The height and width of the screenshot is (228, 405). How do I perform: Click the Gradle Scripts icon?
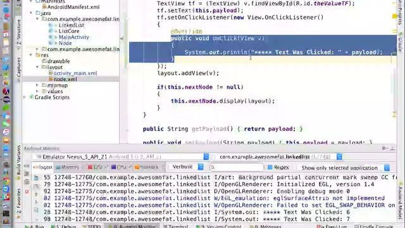pyautogui.click(x=32, y=97)
